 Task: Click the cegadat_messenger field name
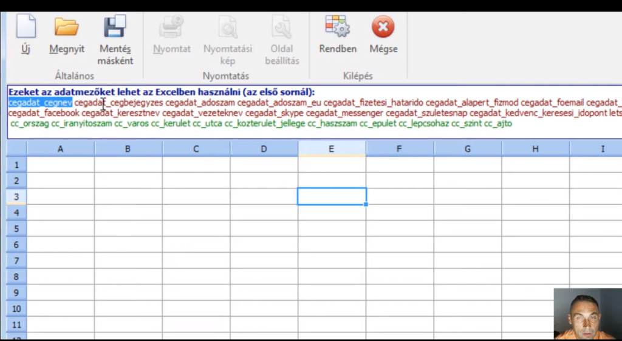tap(344, 113)
